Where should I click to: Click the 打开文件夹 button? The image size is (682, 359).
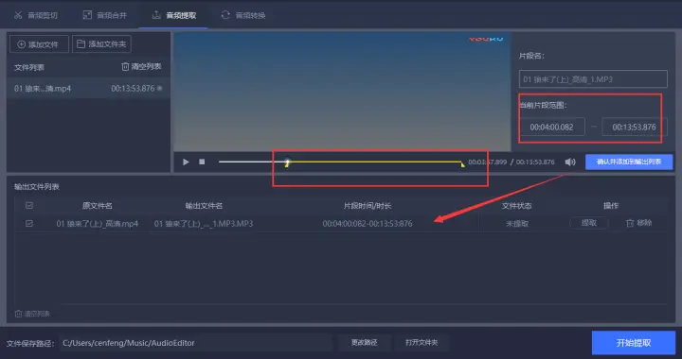point(422,343)
